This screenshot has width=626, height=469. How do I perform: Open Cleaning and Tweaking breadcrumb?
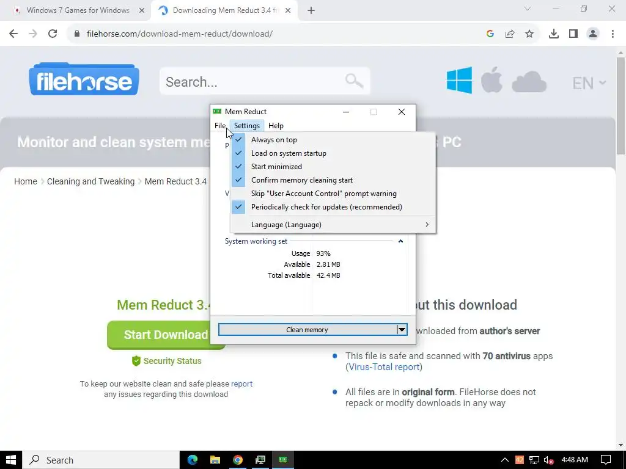[x=90, y=181]
